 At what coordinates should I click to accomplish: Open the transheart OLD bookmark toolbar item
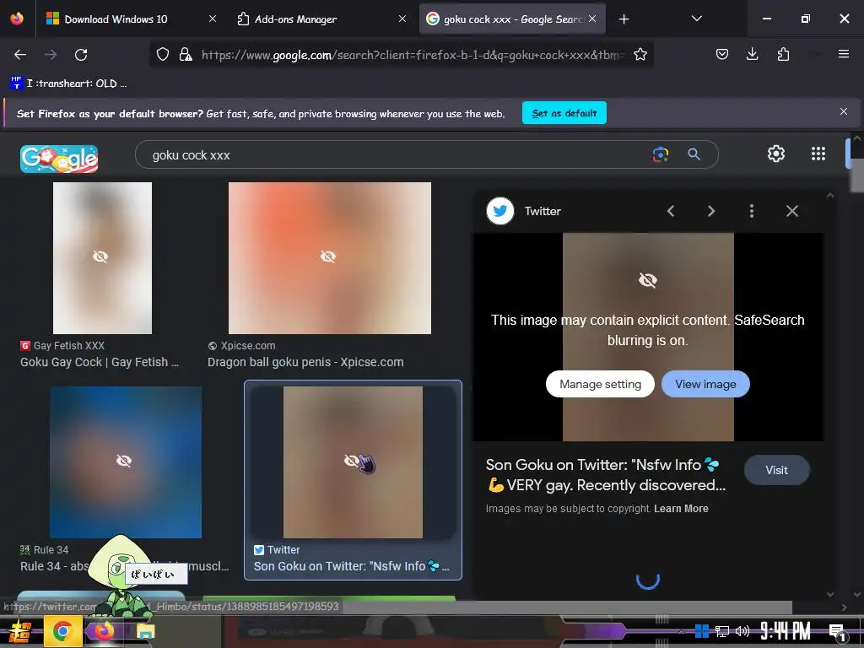(x=68, y=84)
